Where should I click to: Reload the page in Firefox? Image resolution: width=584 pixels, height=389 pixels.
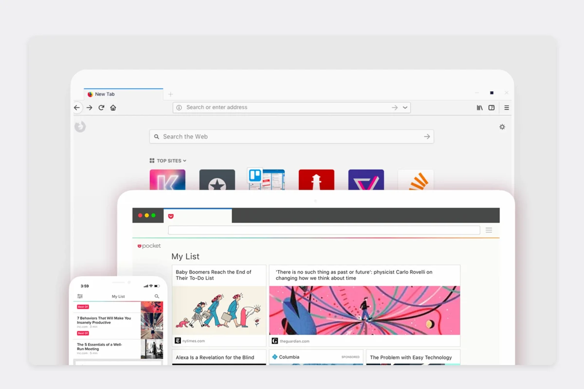(x=101, y=107)
